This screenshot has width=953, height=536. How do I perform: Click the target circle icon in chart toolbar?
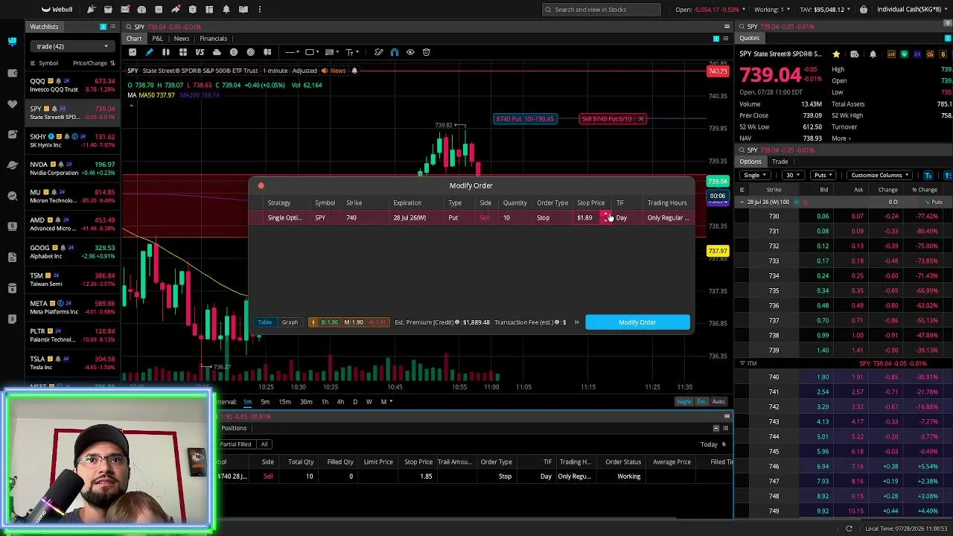point(251,52)
